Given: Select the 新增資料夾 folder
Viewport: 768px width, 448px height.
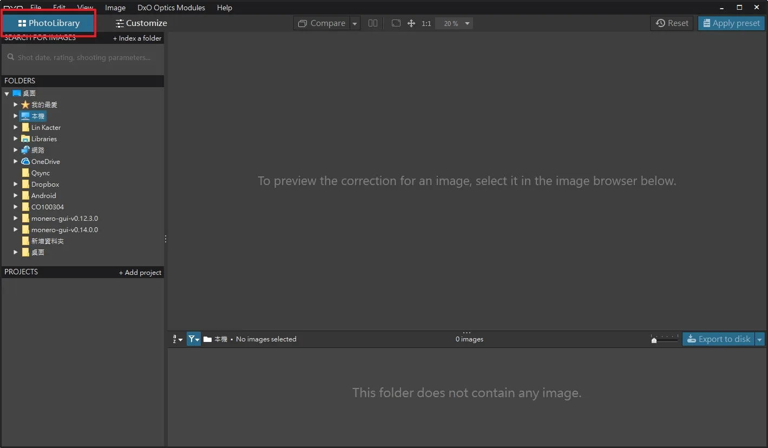Looking at the screenshot, I should tap(48, 241).
